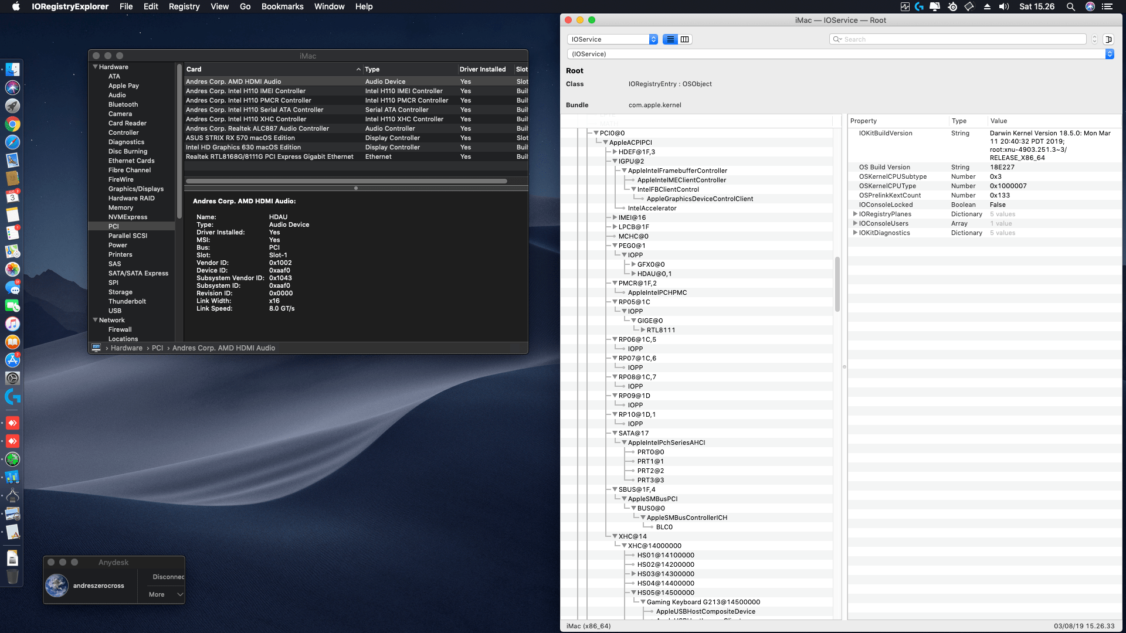The height and width of the screenshot is (633, 1126).
Task: Collapse the Hardware section in System Information
Action: tap(96, 67)
